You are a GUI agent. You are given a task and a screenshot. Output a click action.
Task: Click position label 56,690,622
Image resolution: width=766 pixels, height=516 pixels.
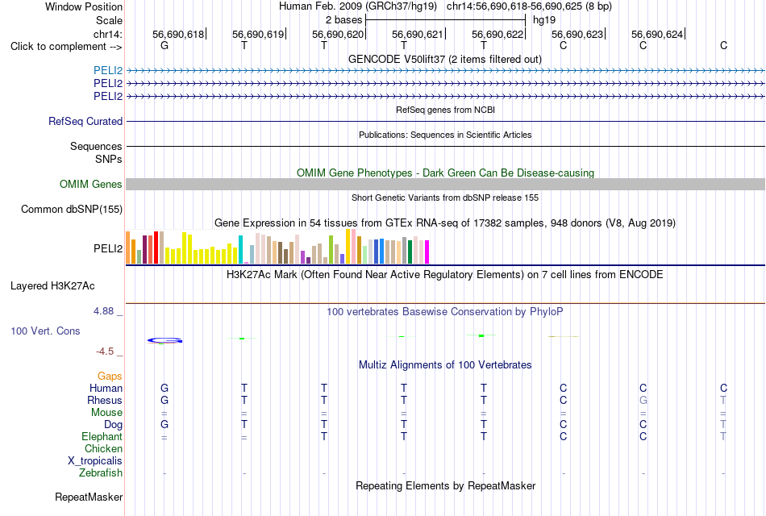tap(497, 34)
